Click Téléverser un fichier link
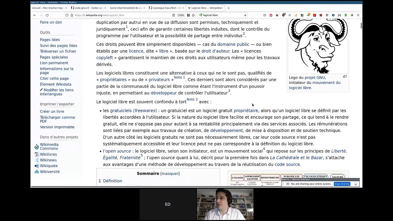393x221 pixels. click(x=58, y=51)
